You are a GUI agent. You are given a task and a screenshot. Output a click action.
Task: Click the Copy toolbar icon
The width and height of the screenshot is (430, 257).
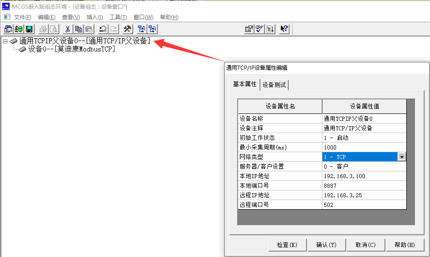click(x=78, y=29)
